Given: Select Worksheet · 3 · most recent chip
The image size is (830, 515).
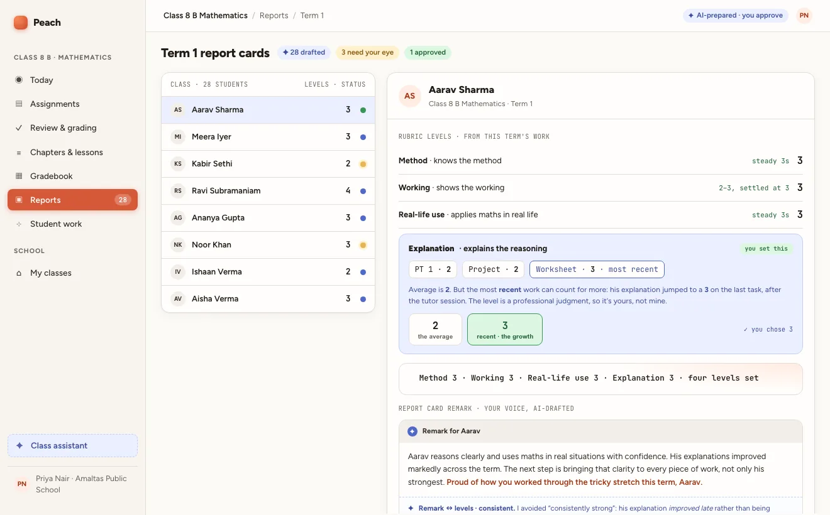Looking at the screenshot, I should pos(597,269).
